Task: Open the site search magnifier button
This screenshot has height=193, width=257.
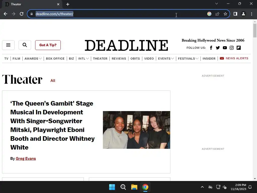Action: coord(25,45)
